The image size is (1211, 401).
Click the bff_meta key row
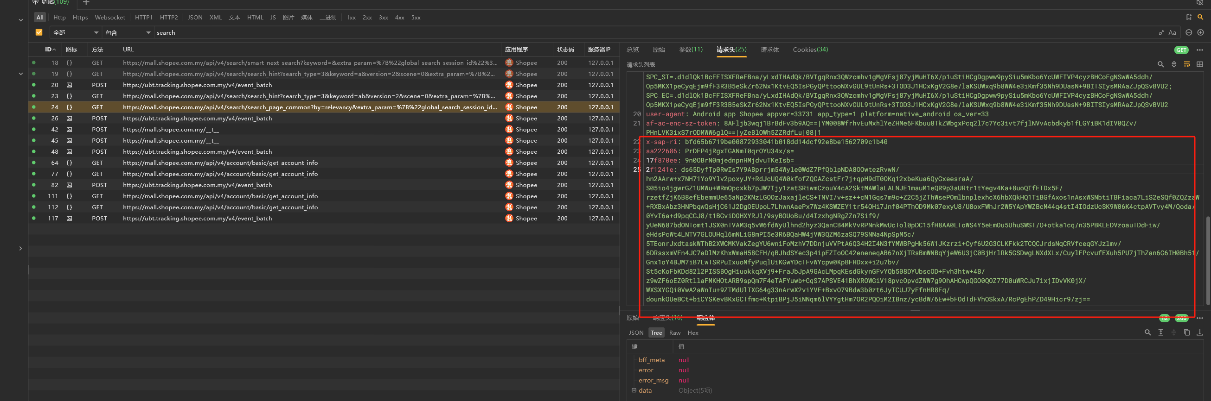[651, 360]
